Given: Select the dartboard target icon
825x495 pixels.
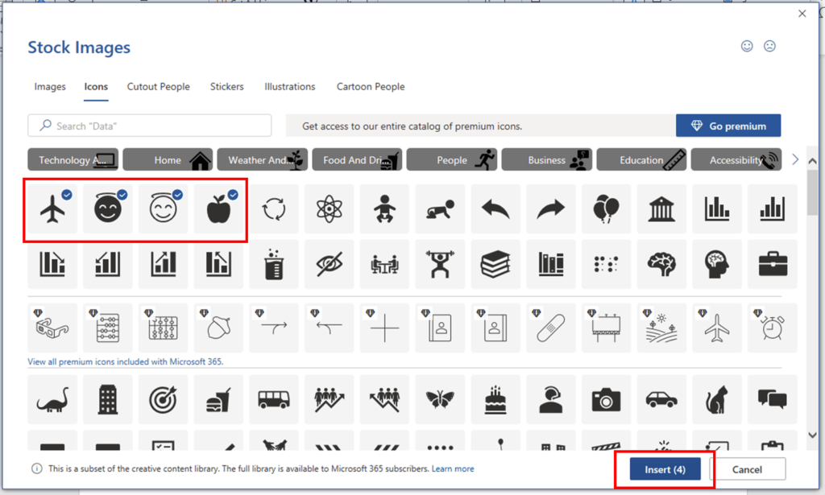Looking at the screenshot, I should (163, 399).
